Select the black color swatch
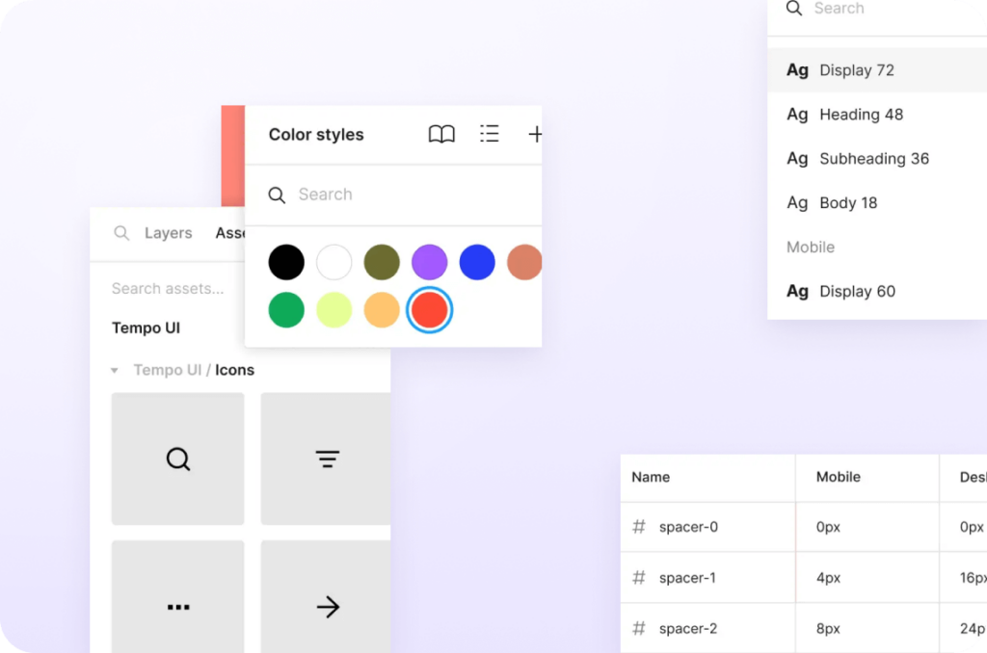Image resolution: width=987 pixels, height=653 pixels. pos(286,261)
